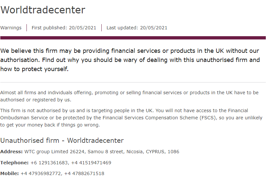Click the Worldtradecenter page title
Viewport: 273px width, 178px height.
pos(43,10)
